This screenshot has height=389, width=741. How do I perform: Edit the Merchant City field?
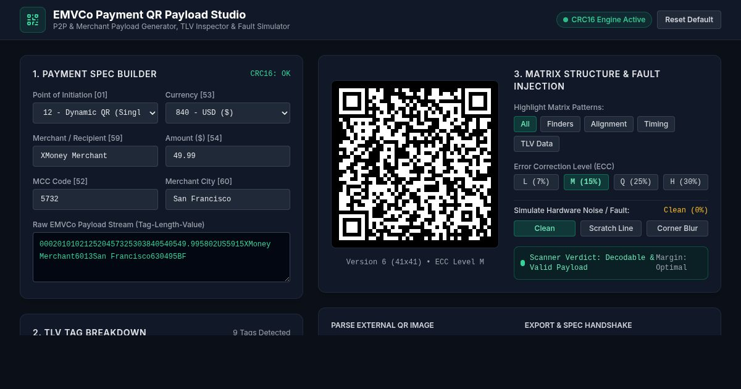pyautogui.click(x=228, y=199)
